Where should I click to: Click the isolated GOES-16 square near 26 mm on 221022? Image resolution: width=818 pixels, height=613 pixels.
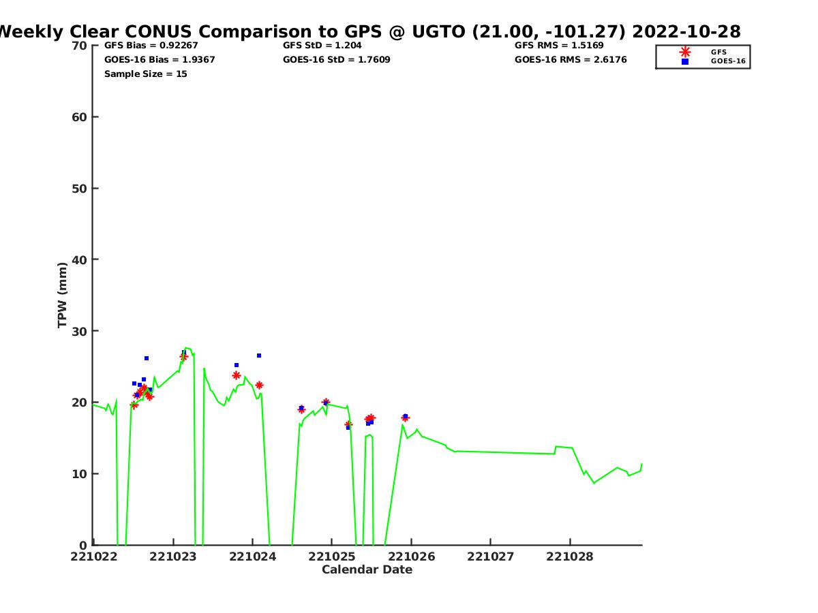click(147, 358)
